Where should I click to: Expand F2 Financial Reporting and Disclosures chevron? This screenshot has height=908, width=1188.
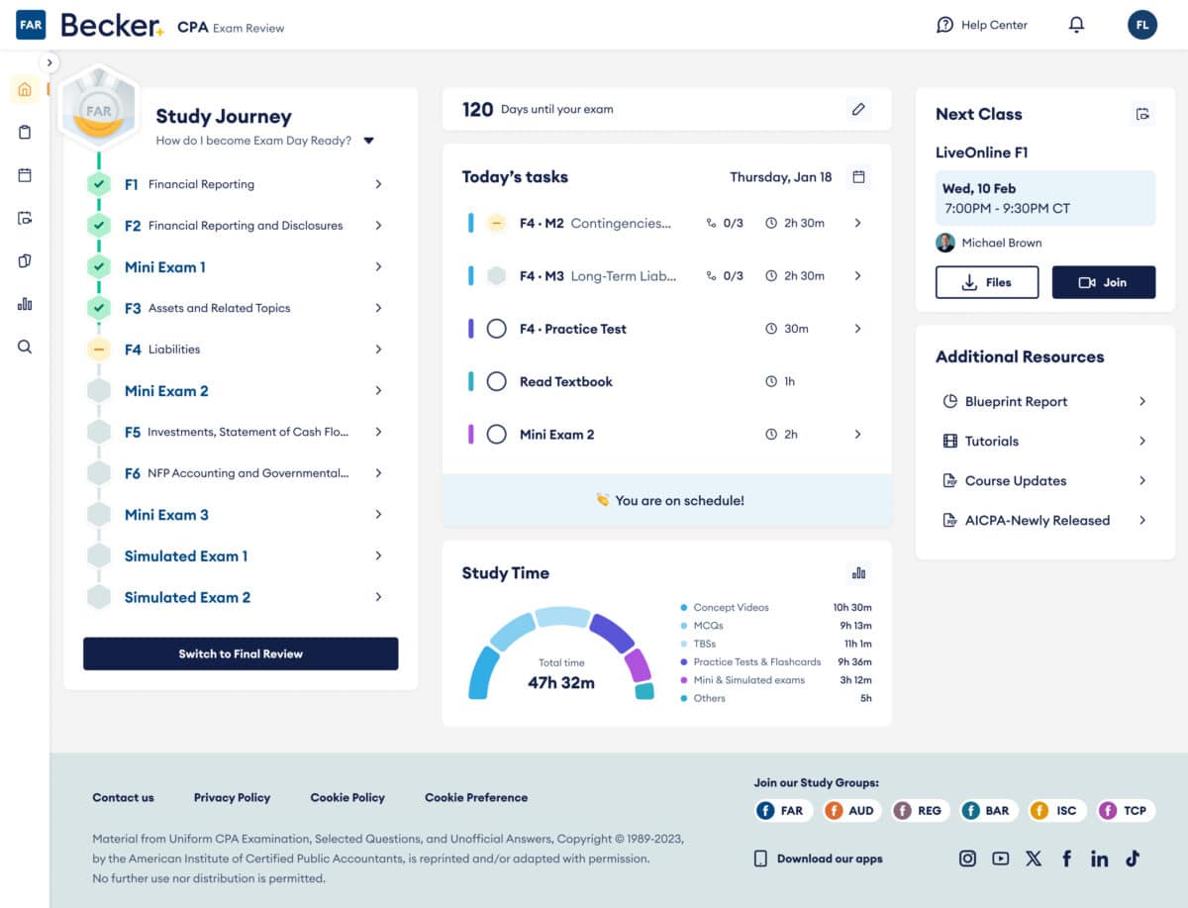click(x=378, y=226)
